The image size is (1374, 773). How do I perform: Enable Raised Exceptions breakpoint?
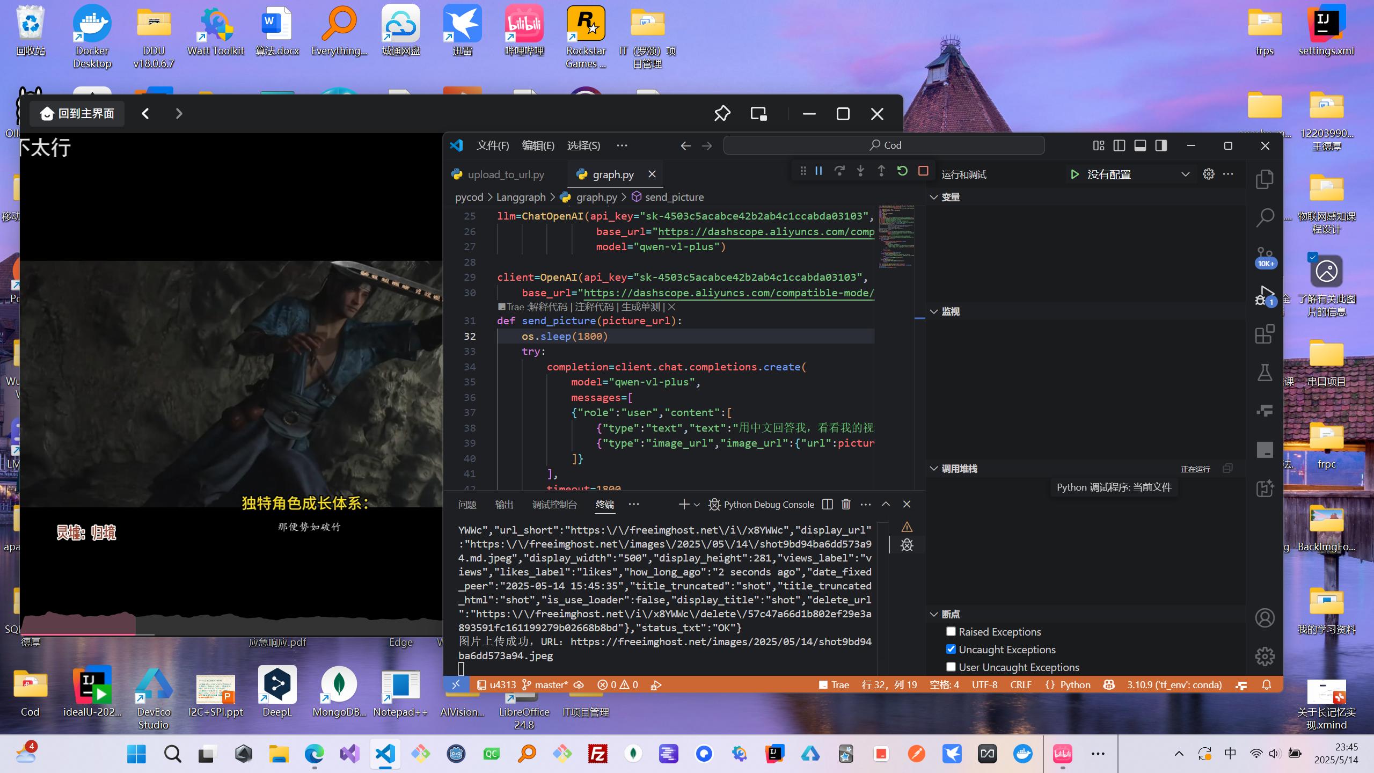click(951, 631)
